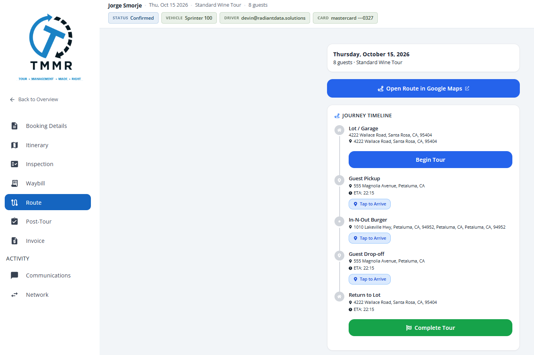This screenshot has height=355, width=534.
Task: Click the Thursday, October 15, 2026 heading
Action: click(x=371, y=54)
